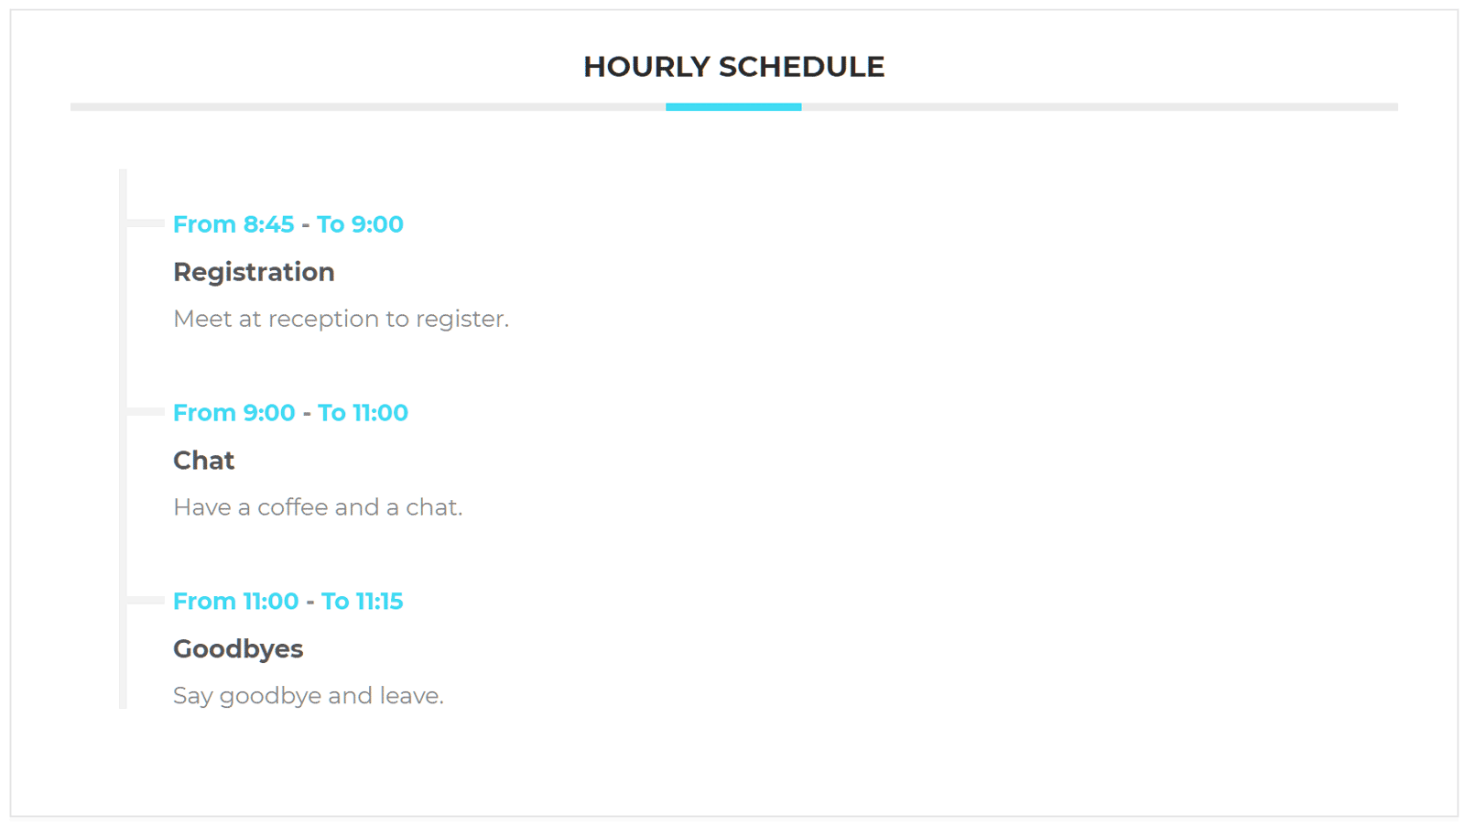Click the vertical timeline bar beside Registration
Viewport: 1465px width, 826px height.
(123, 275)
